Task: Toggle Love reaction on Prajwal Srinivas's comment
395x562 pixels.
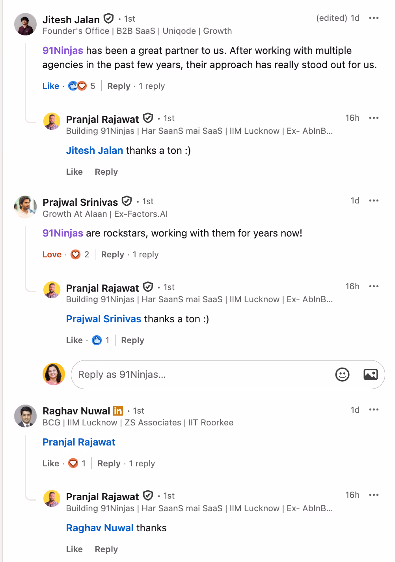Action: [52, 255]
